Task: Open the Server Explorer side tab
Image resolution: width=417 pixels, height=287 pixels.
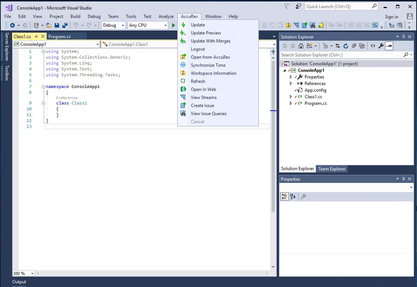Action: point(7,47)
